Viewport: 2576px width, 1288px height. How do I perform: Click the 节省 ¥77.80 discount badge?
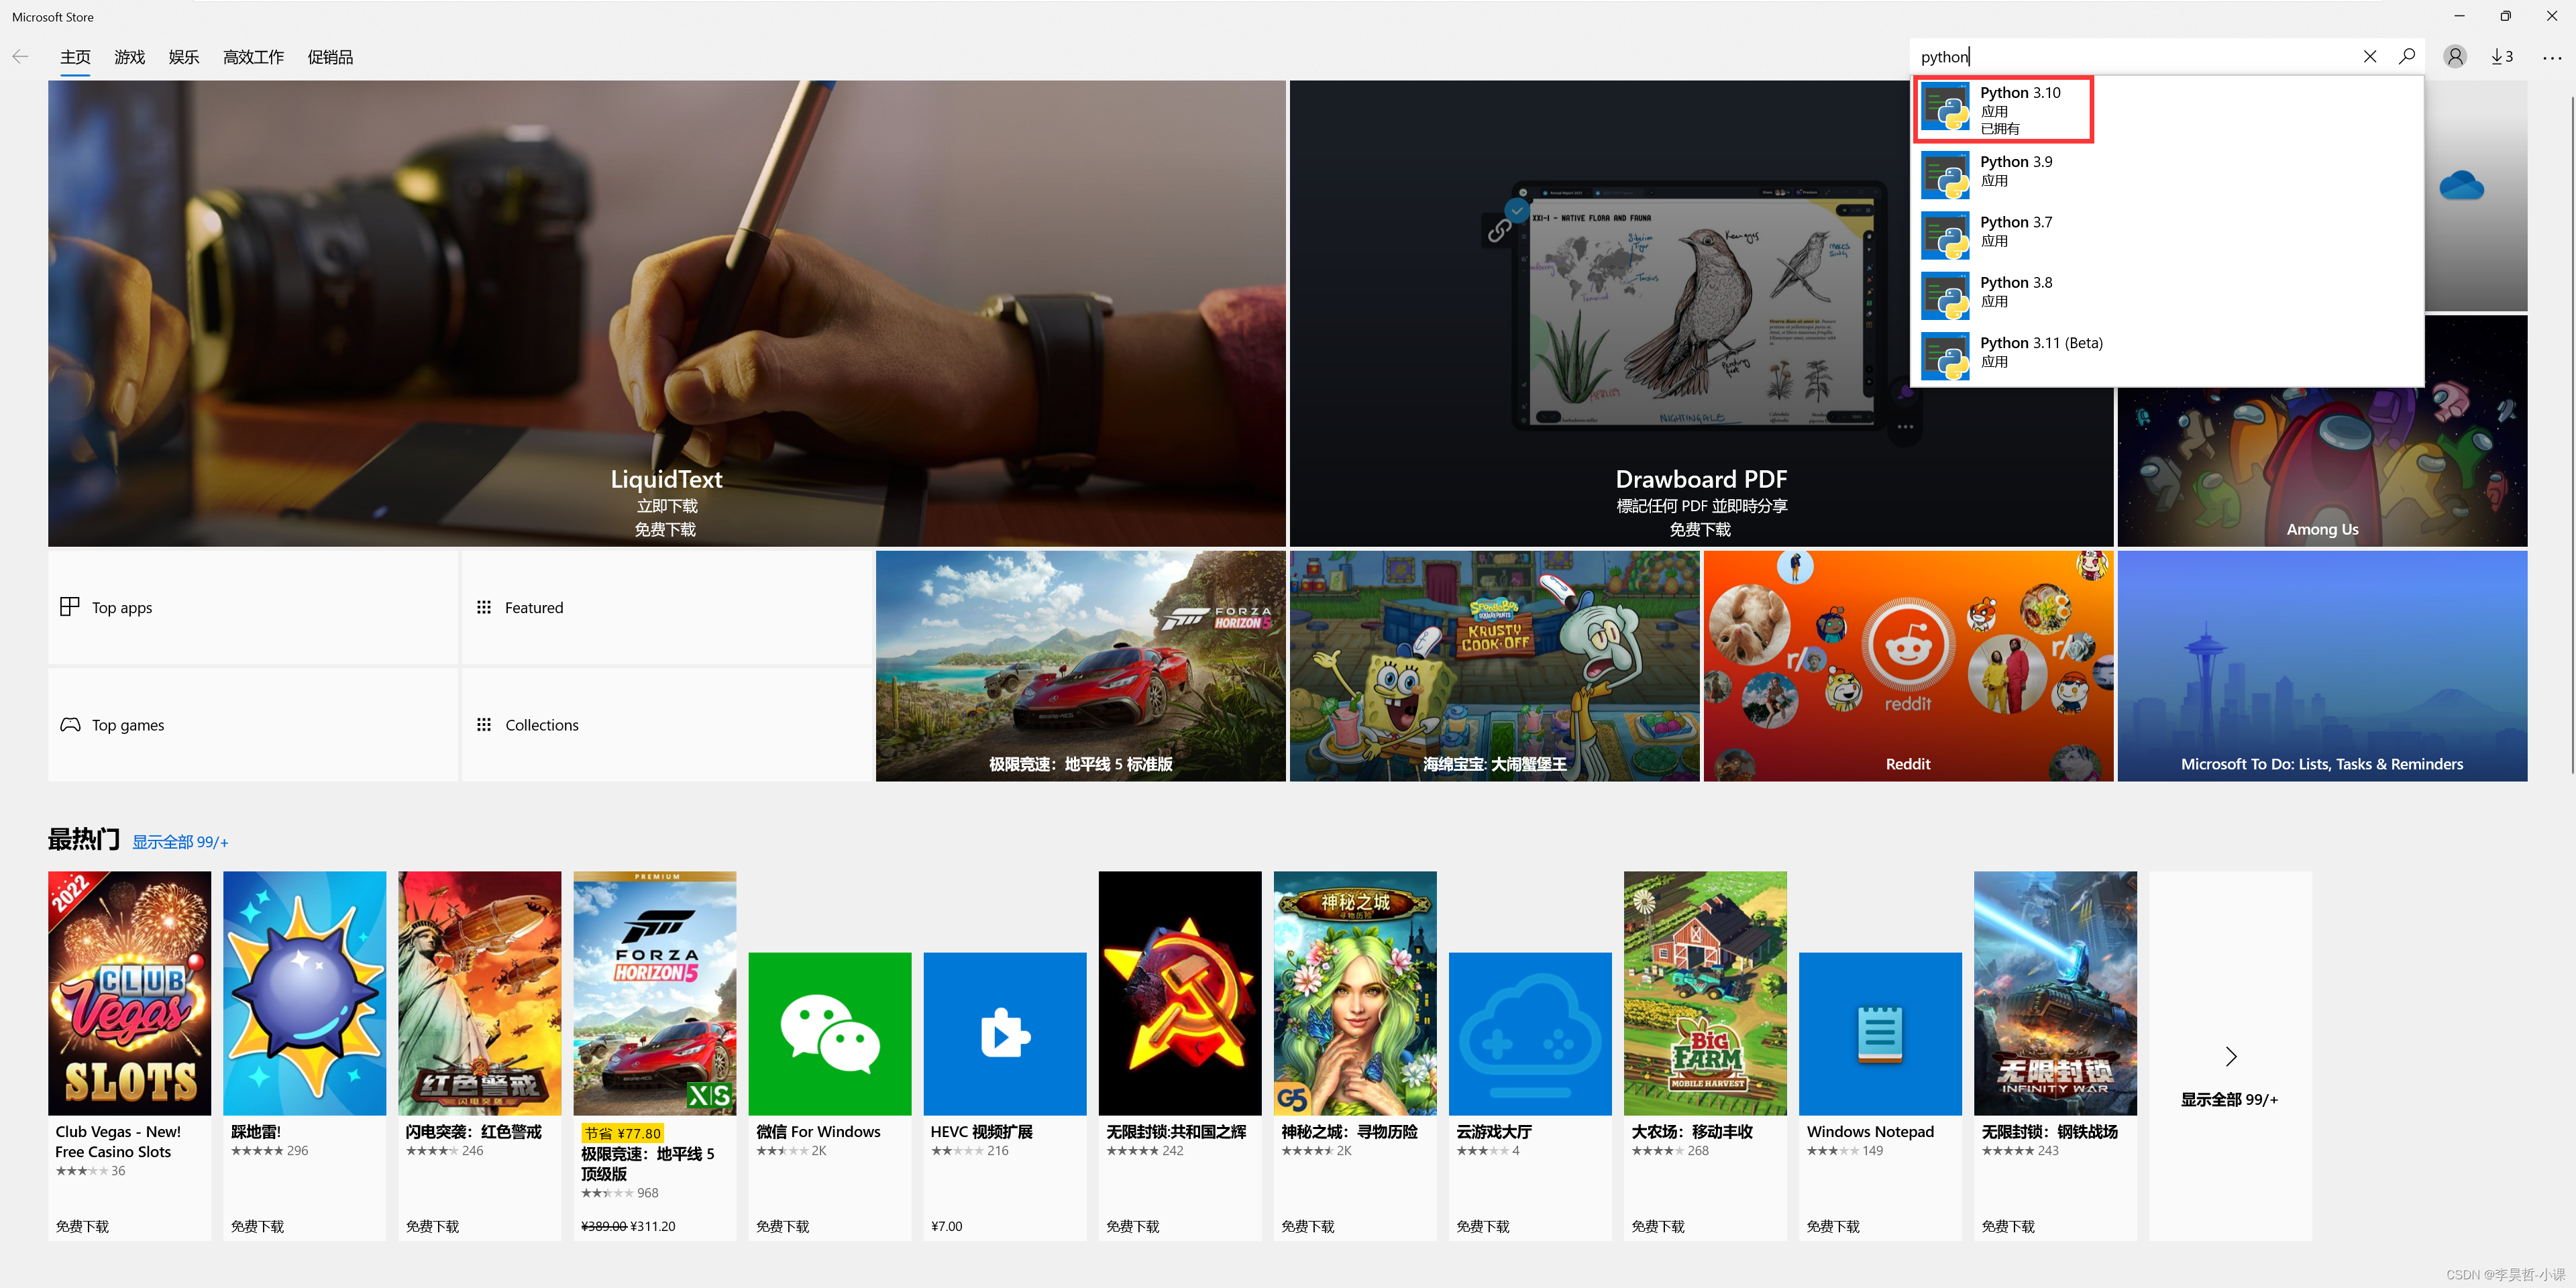coord(622,1133)
